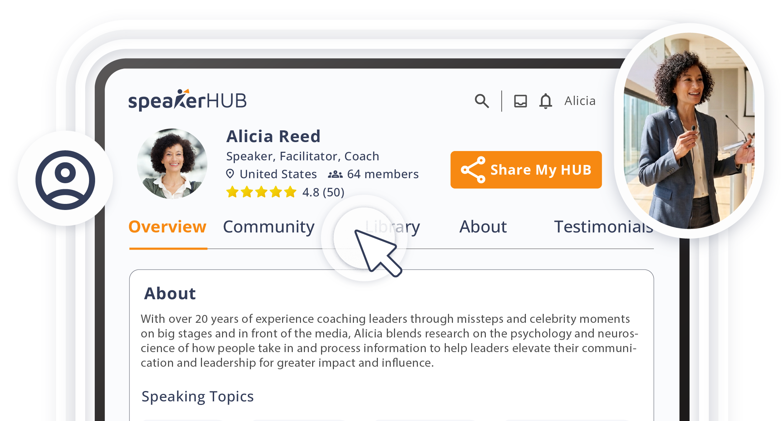
Task: Click the Alicia username in header
Action: point(580,101)
